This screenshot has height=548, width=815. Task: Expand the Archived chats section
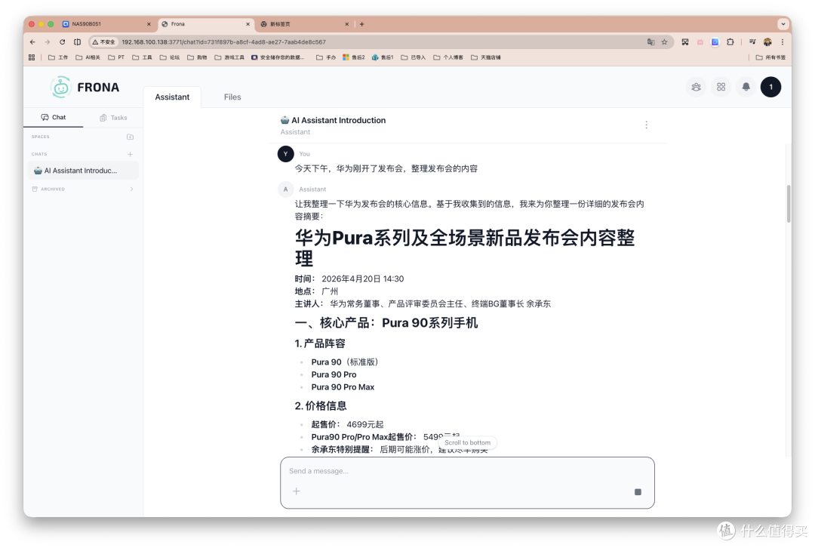82,189
